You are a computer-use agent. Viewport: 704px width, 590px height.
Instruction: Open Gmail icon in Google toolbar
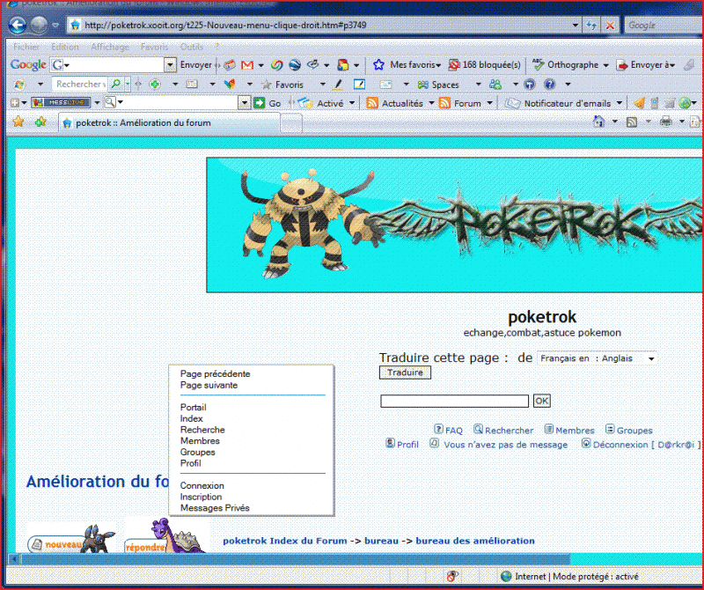pos(247,65)
